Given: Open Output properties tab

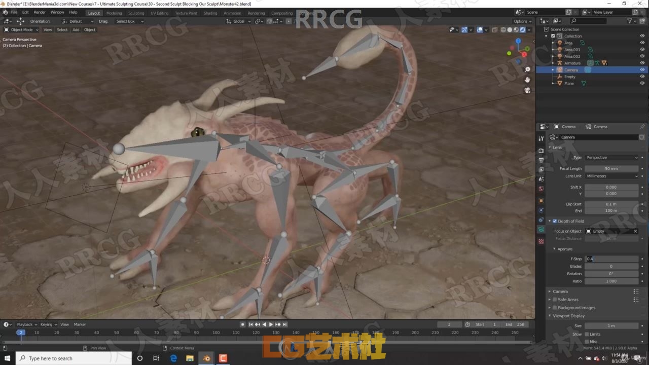Looking at the screenshot, I should pyautogui.click(x=541, y=160).
